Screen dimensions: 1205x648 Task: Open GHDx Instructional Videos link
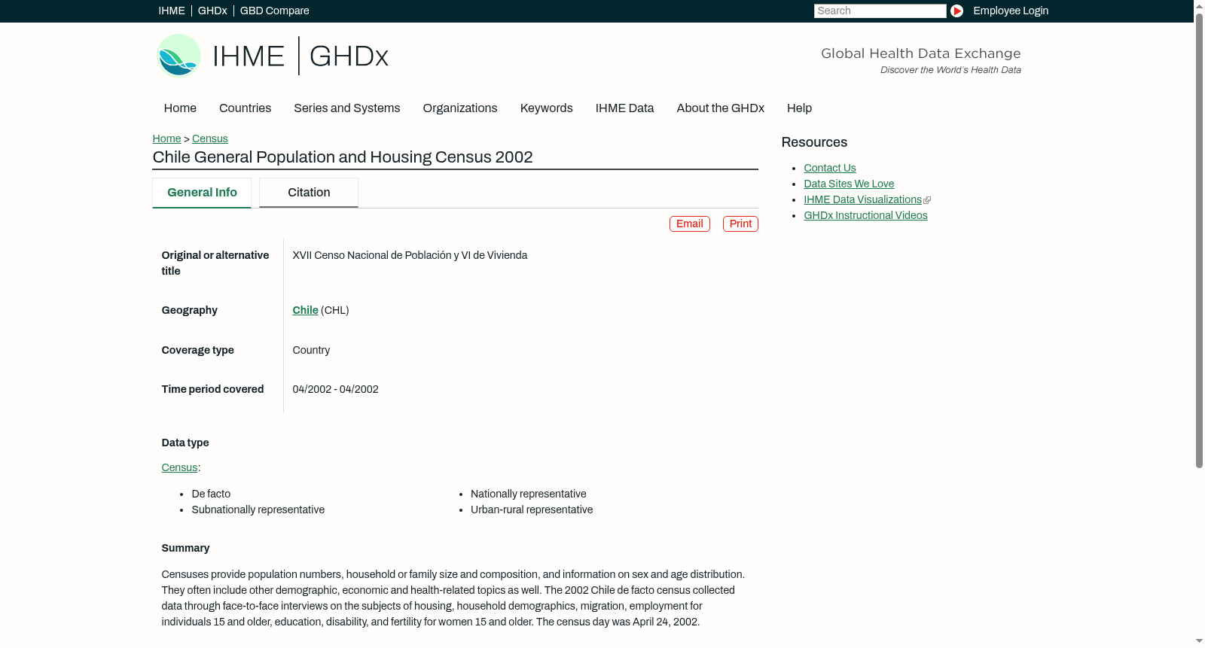tap(865, 215)
